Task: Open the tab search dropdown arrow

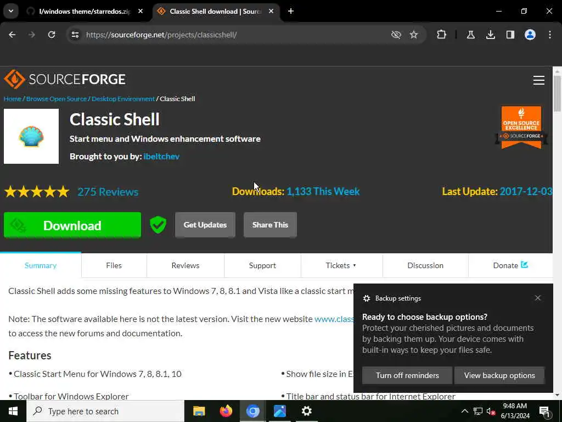Action: point(11,11)
